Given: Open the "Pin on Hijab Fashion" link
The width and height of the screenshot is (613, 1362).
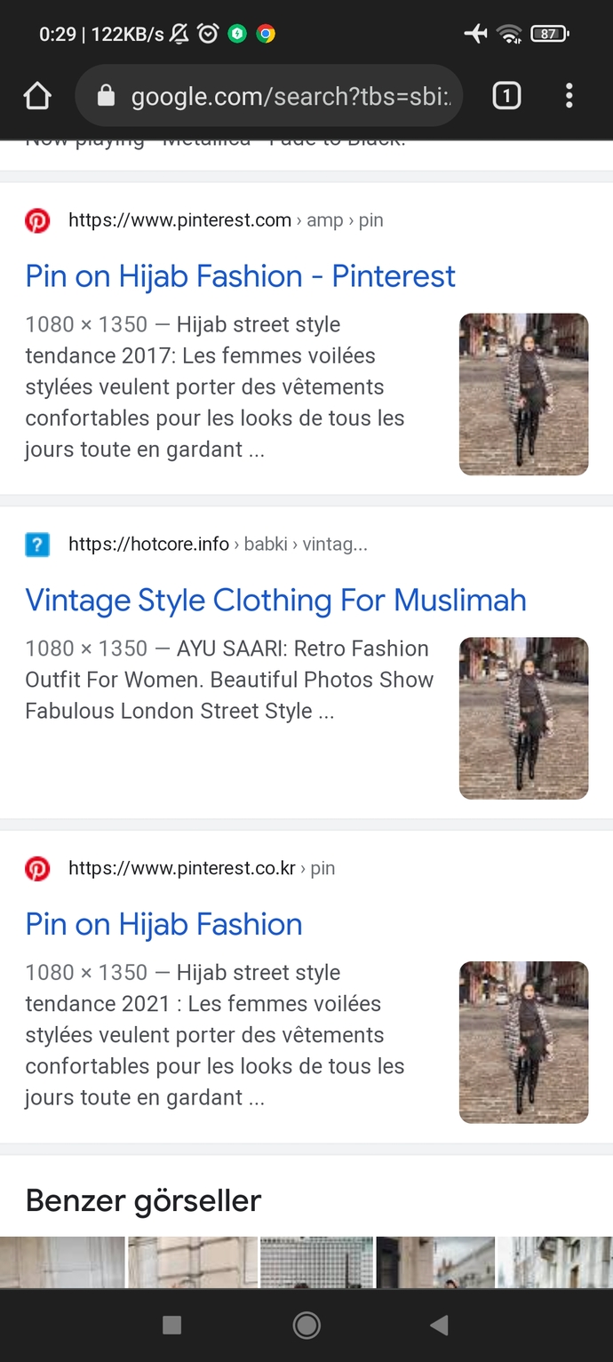Looking at the screenshot, I should point(163,925).
